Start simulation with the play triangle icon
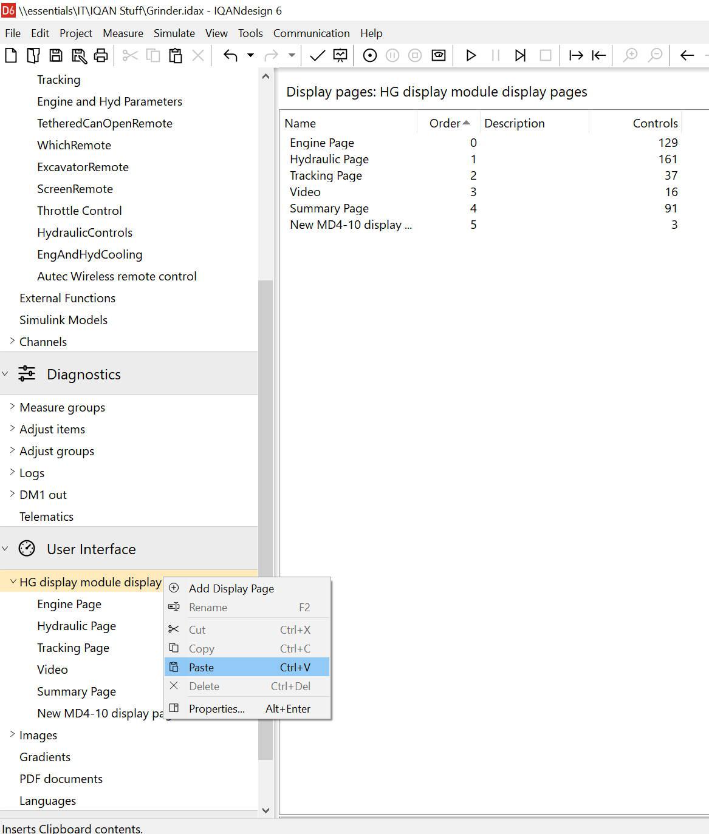 471,56
